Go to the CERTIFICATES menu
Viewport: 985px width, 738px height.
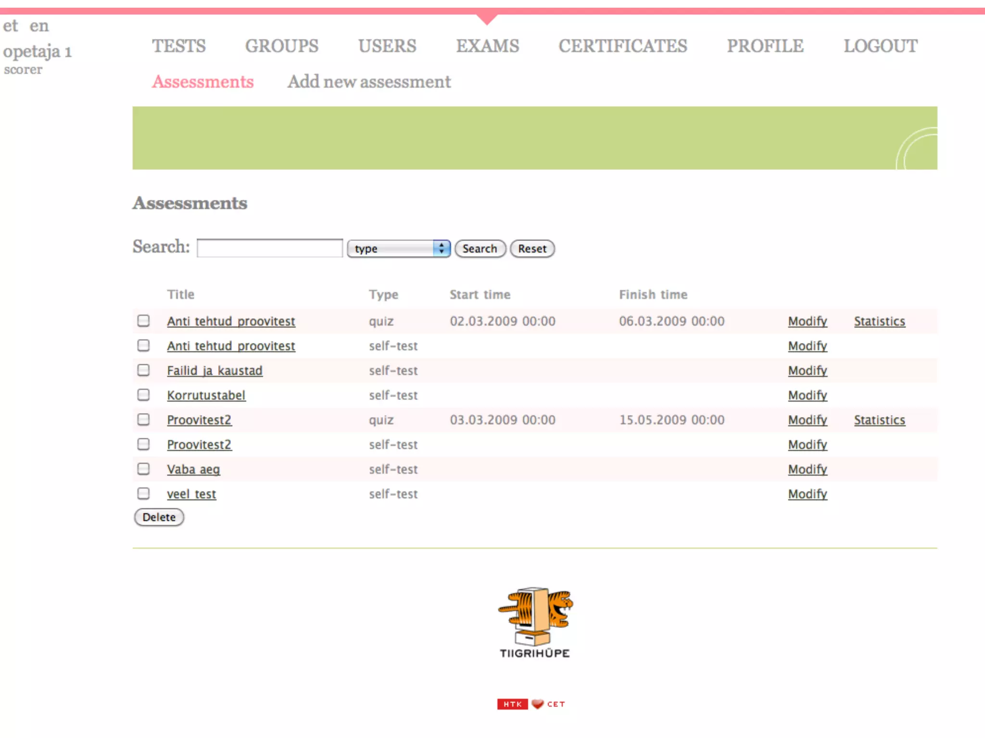[x=622, y=46]
